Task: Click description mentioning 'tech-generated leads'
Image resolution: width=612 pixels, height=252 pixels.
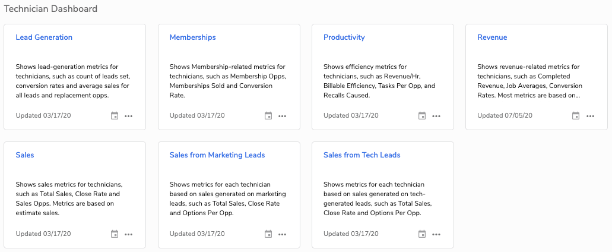Action: (x=378, y=199)
